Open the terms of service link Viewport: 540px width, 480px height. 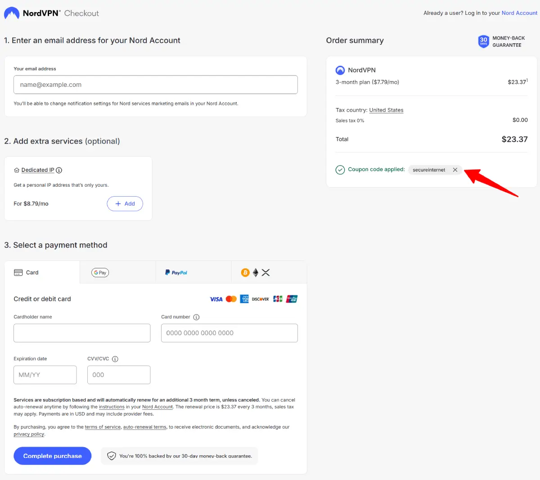coord(103,427)
